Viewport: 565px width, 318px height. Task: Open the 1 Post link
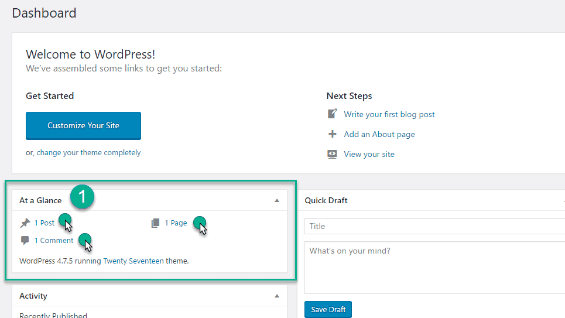pos(44,223)
